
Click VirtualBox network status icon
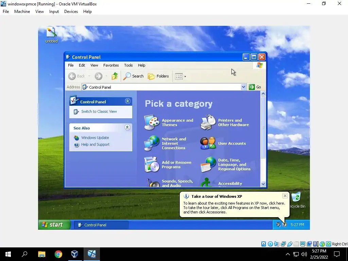283,244
